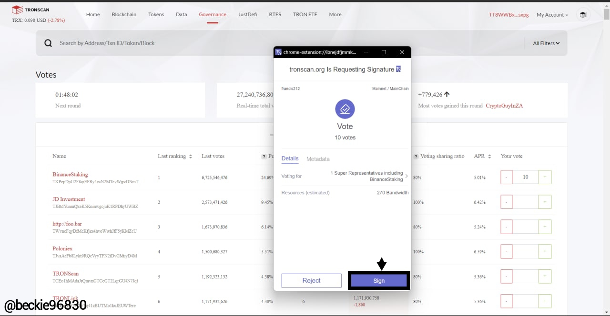This screenshot has height=316, width=610.
Task: Open the Blockchain menu
Action: tap(124, 14)
